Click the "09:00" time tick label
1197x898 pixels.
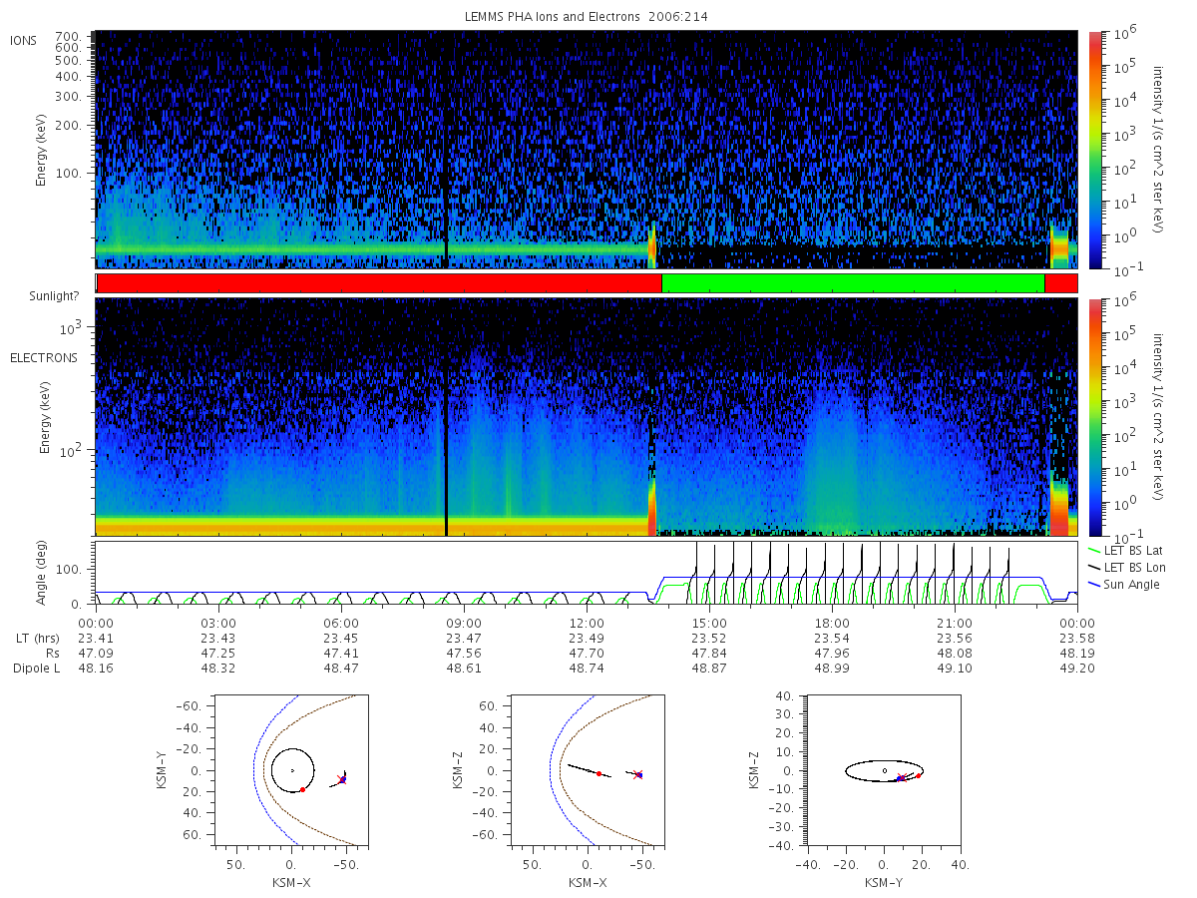tap(464, 624)
